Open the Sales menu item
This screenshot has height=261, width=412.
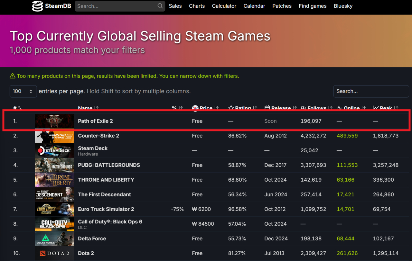(x=175, y=6)
